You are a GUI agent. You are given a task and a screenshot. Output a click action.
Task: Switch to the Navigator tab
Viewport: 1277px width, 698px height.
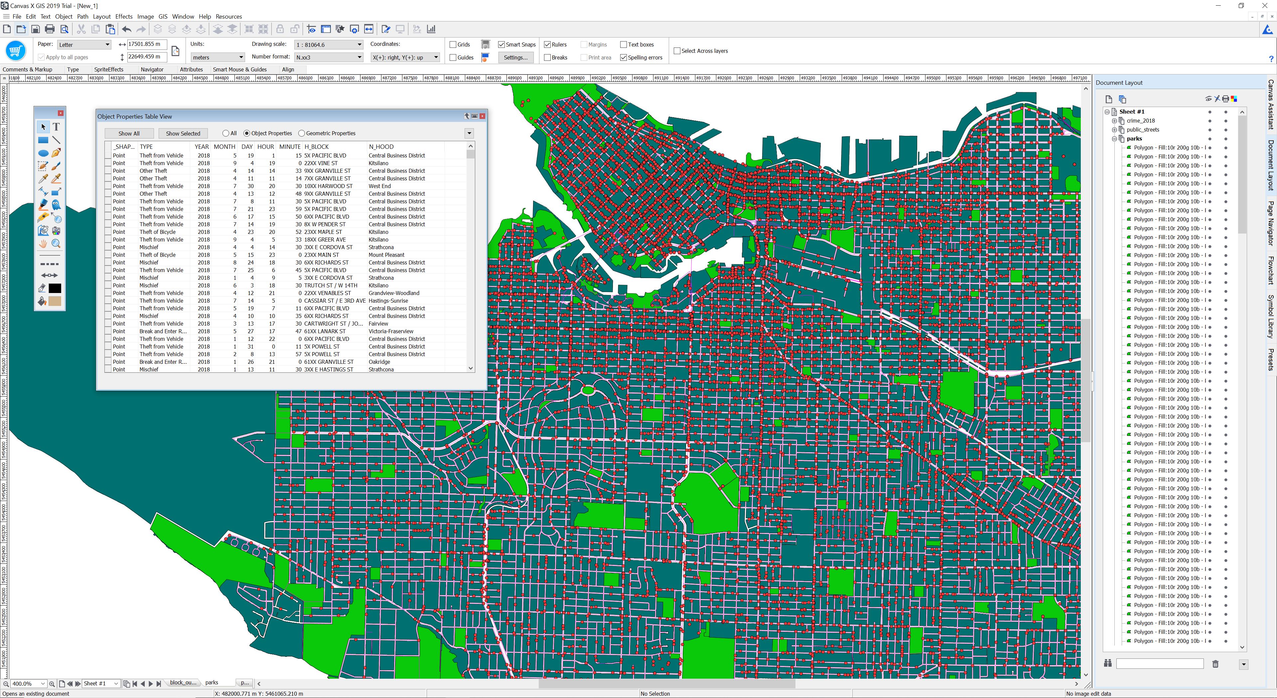(x=152, y=69)
